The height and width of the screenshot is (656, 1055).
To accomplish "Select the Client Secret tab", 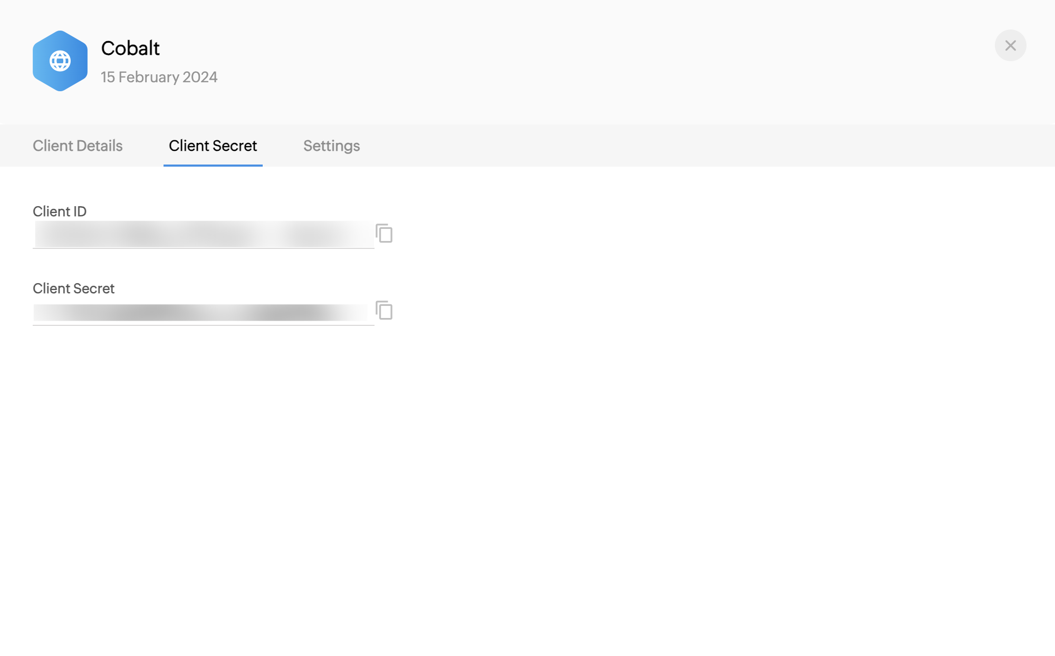I will tap(213, 146).
